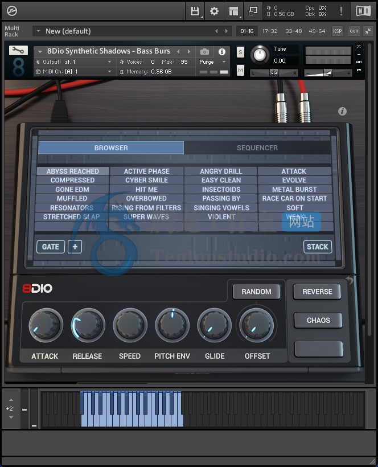Solo the instrument with S button
This screenshot has height=467, width=378.
click(240, 52)
